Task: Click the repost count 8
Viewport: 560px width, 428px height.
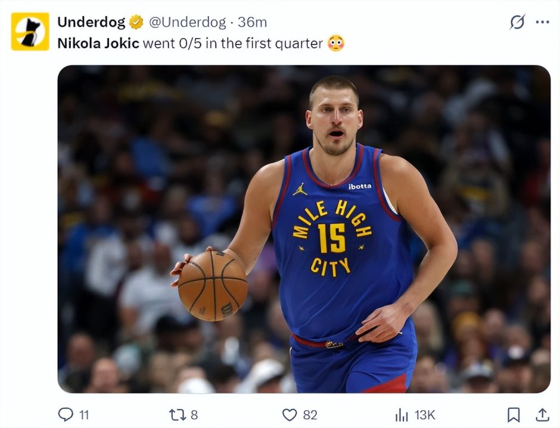Action: [x=194, y=415]
